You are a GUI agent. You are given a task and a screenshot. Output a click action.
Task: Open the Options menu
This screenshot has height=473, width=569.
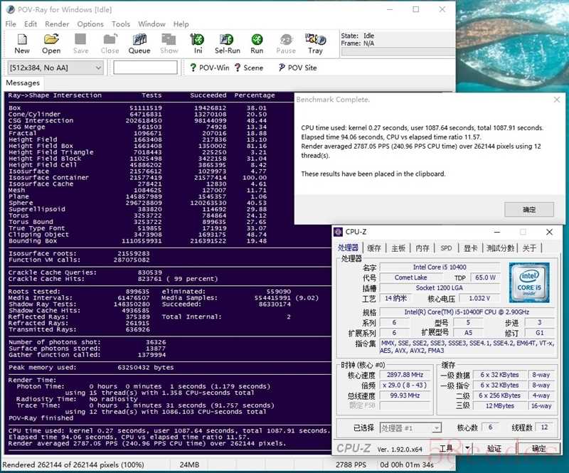[x=90, y=24]
